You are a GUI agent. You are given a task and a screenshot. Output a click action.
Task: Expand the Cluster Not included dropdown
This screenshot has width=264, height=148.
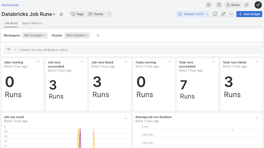click(x=77, y=35)
